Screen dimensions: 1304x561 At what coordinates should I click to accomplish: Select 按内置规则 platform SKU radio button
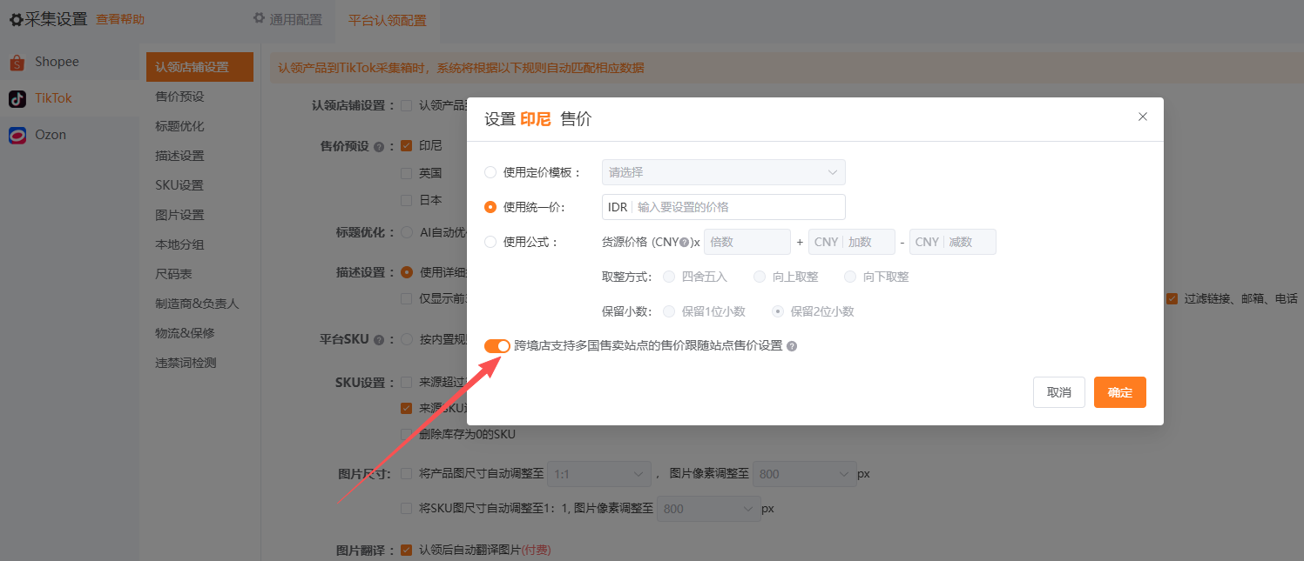click(406, 339)
